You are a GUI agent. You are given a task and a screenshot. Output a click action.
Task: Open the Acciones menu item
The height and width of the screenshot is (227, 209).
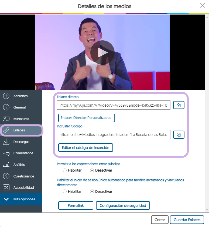[21, 96]
